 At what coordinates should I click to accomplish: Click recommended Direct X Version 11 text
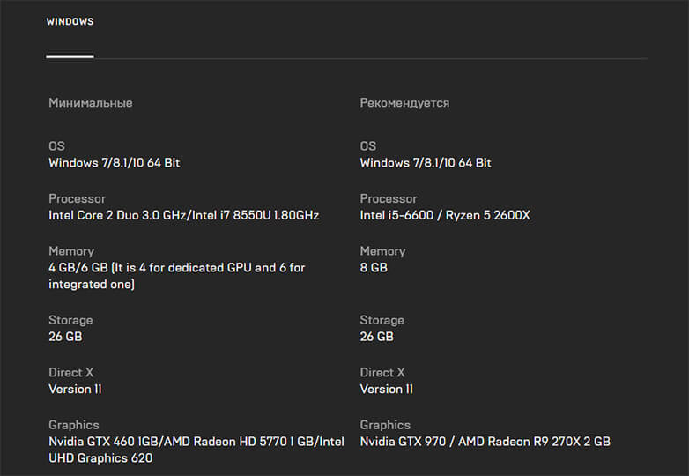coord(386,390)
